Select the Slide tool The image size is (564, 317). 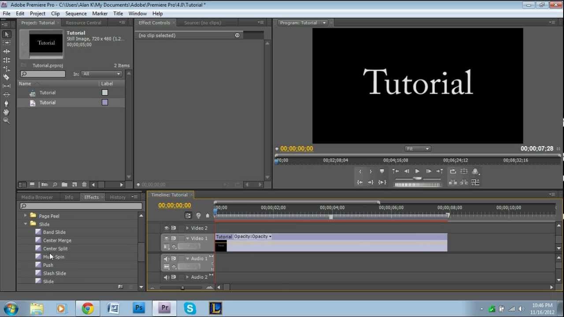[7, 94]
